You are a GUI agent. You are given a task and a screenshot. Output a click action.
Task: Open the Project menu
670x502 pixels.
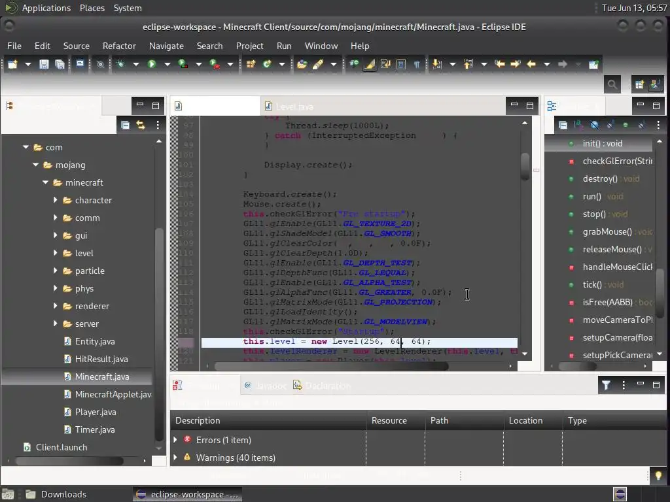pos(249,46)
